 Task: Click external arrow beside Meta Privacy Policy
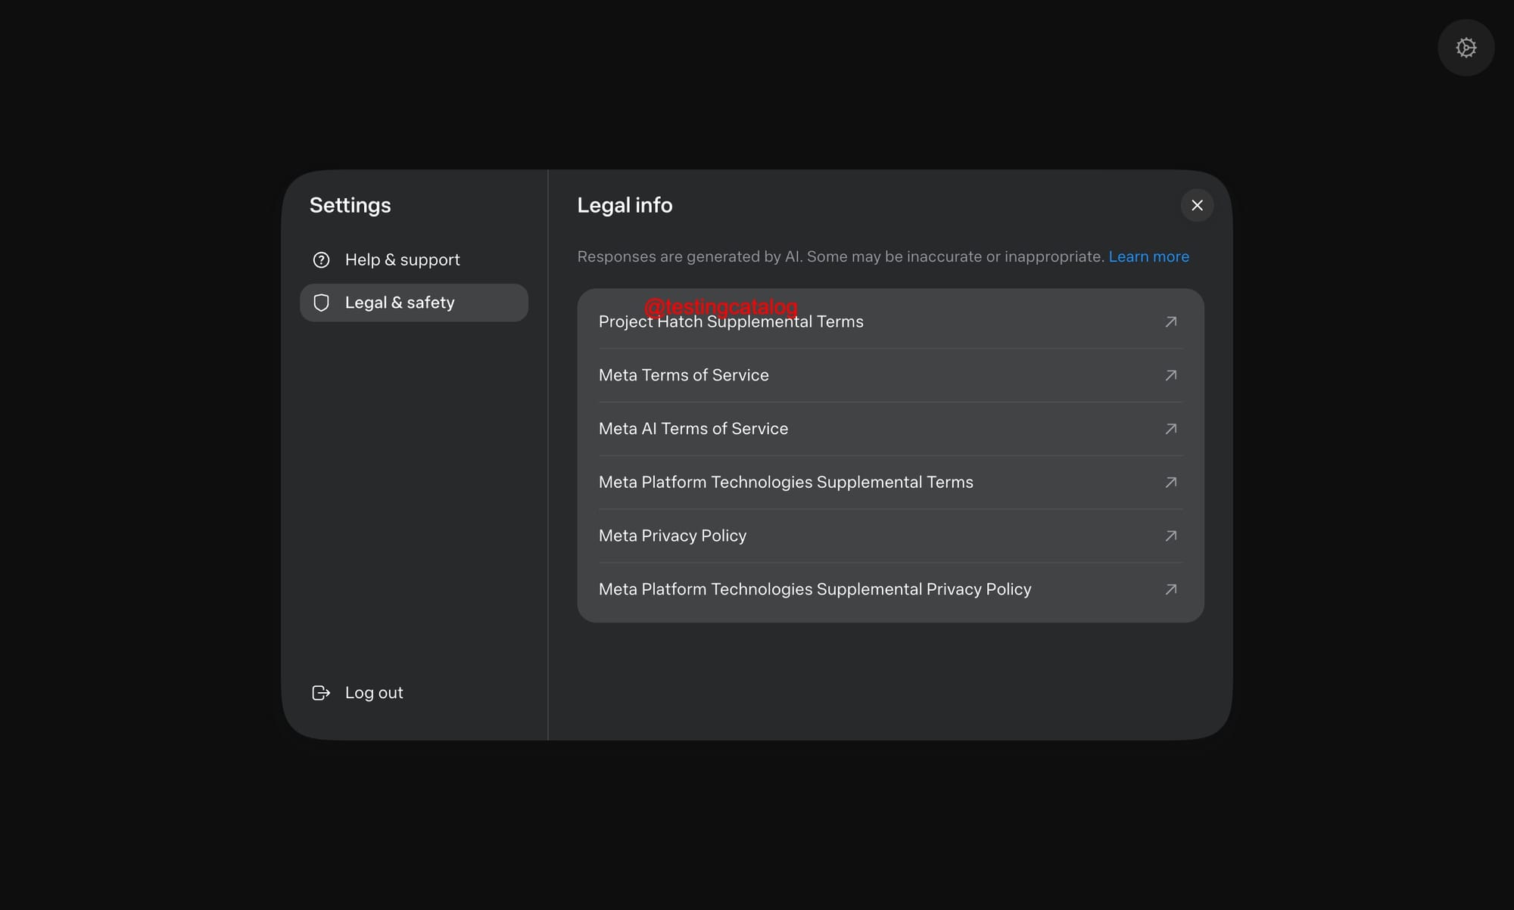click(x=1170, y=536)
